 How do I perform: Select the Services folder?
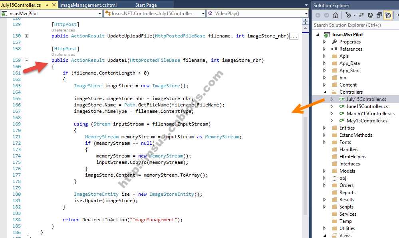(x=347, y=214)
